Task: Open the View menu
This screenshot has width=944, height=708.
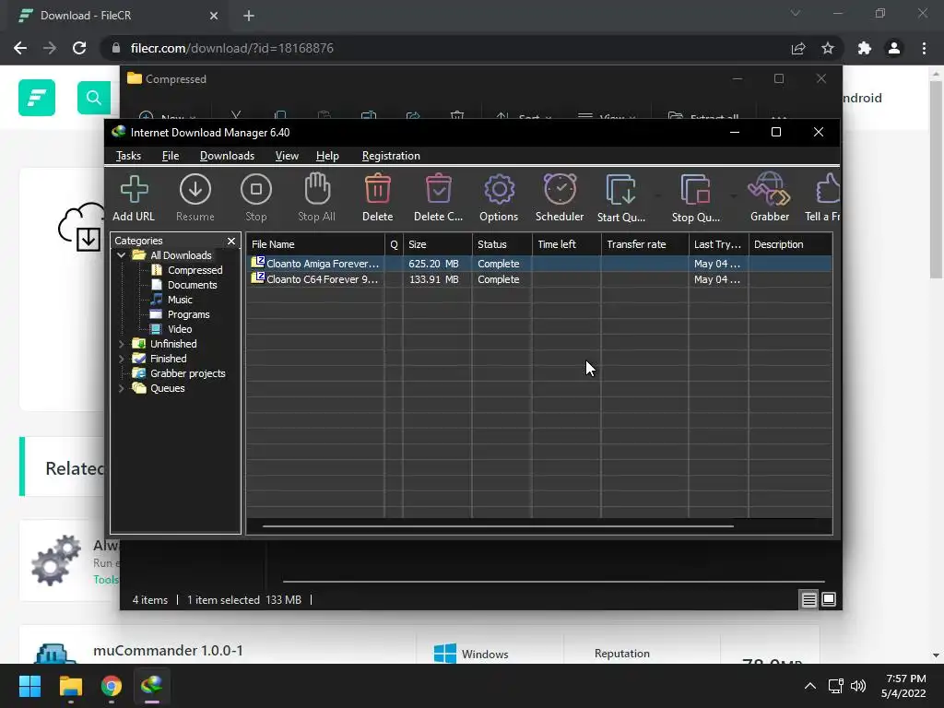Action: [x=287, y=156]
